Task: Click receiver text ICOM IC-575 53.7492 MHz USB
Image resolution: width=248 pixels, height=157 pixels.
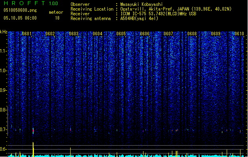Action: coord(158,14)
